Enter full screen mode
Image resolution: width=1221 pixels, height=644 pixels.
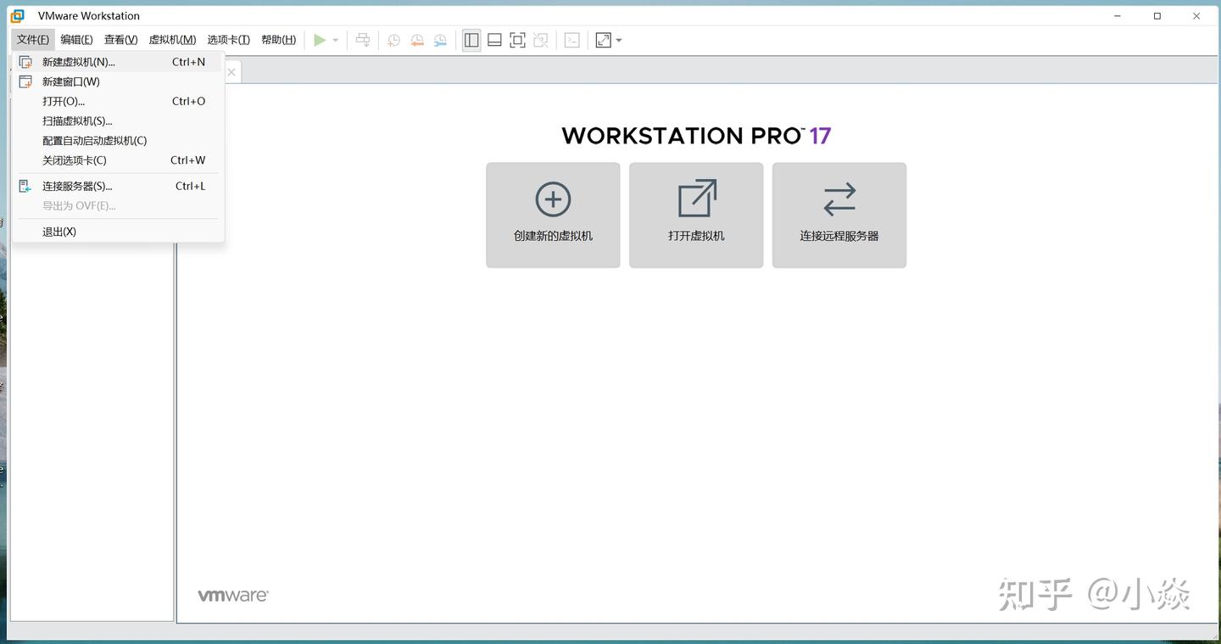[x=517, y=39]
